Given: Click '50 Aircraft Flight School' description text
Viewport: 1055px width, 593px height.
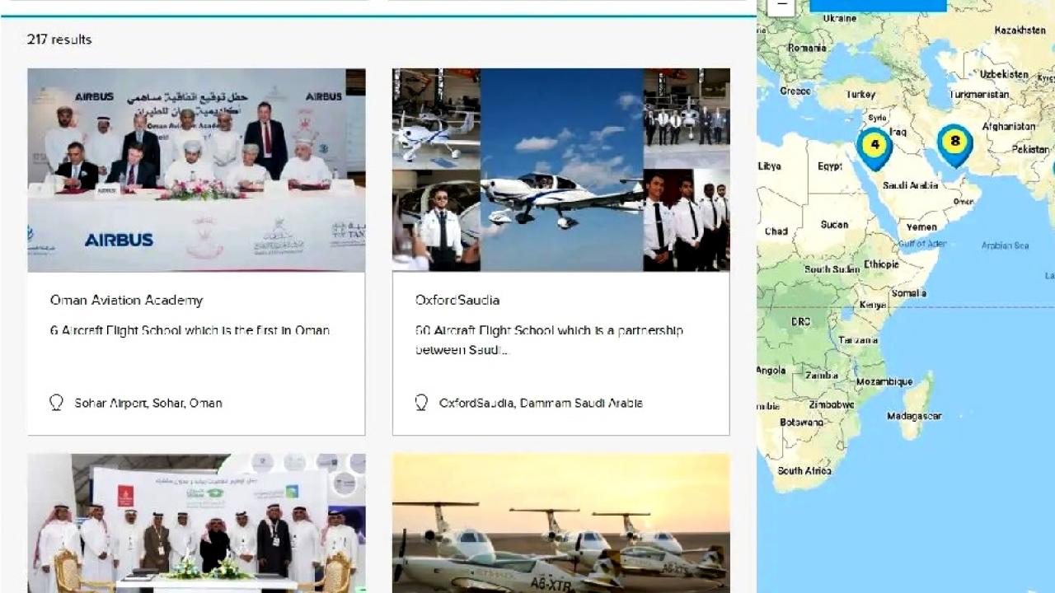Looking at the screenshot, I should tap(549, 340).
